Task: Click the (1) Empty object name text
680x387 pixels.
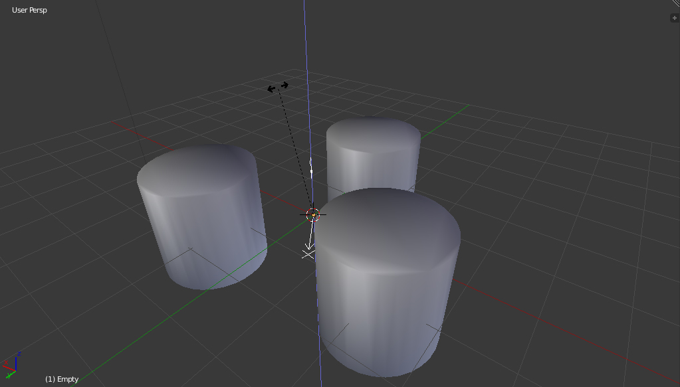Action: click(61, 379)
